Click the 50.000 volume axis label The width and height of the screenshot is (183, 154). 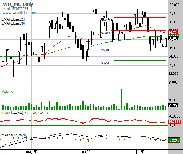[173, 100]
